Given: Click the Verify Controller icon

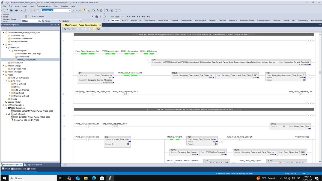Looking at the screenshot, I should pyautogui.click(x=97, y=10).
